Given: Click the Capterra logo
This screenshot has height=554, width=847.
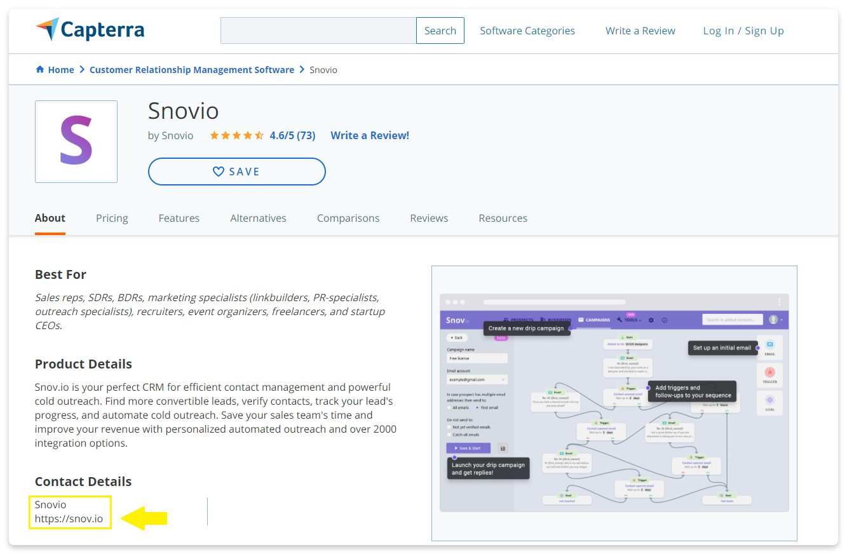Looking at the screenshot, I should click(x=90, y=30).
